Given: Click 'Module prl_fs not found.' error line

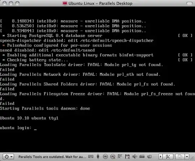Looking at the screenshot, I should 87,84.
